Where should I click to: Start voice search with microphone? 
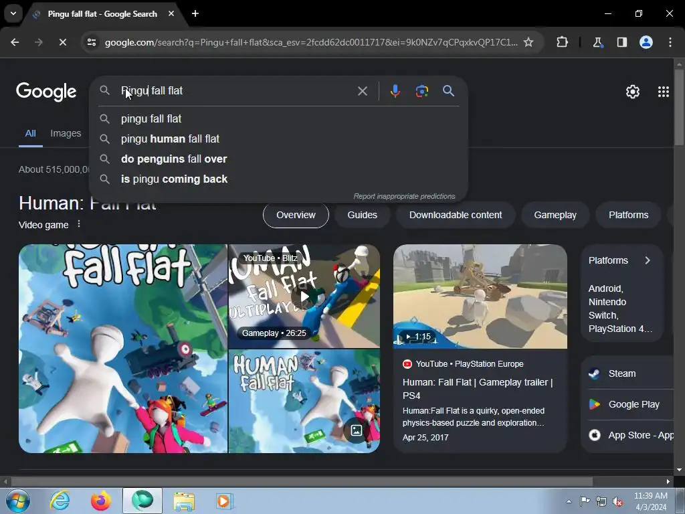395,91
